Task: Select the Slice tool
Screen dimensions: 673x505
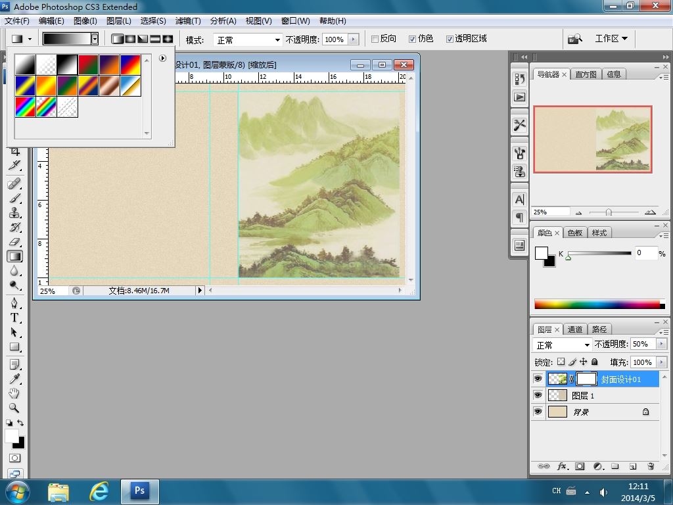Action: coord(15,165)
